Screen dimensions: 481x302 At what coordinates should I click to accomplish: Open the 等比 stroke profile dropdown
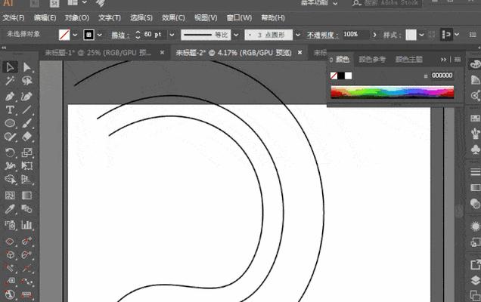pos(236,35)
